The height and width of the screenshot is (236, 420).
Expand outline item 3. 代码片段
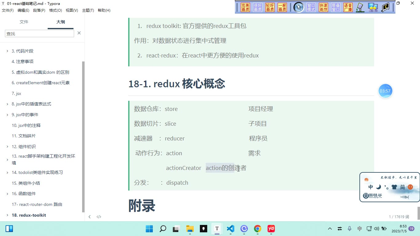tap(7, 51)
